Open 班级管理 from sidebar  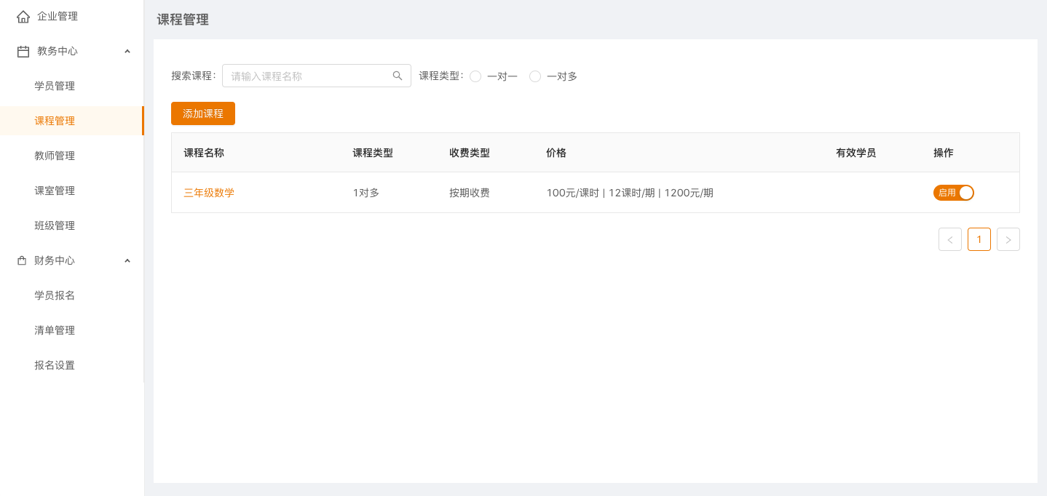click(x=55, y=225)
